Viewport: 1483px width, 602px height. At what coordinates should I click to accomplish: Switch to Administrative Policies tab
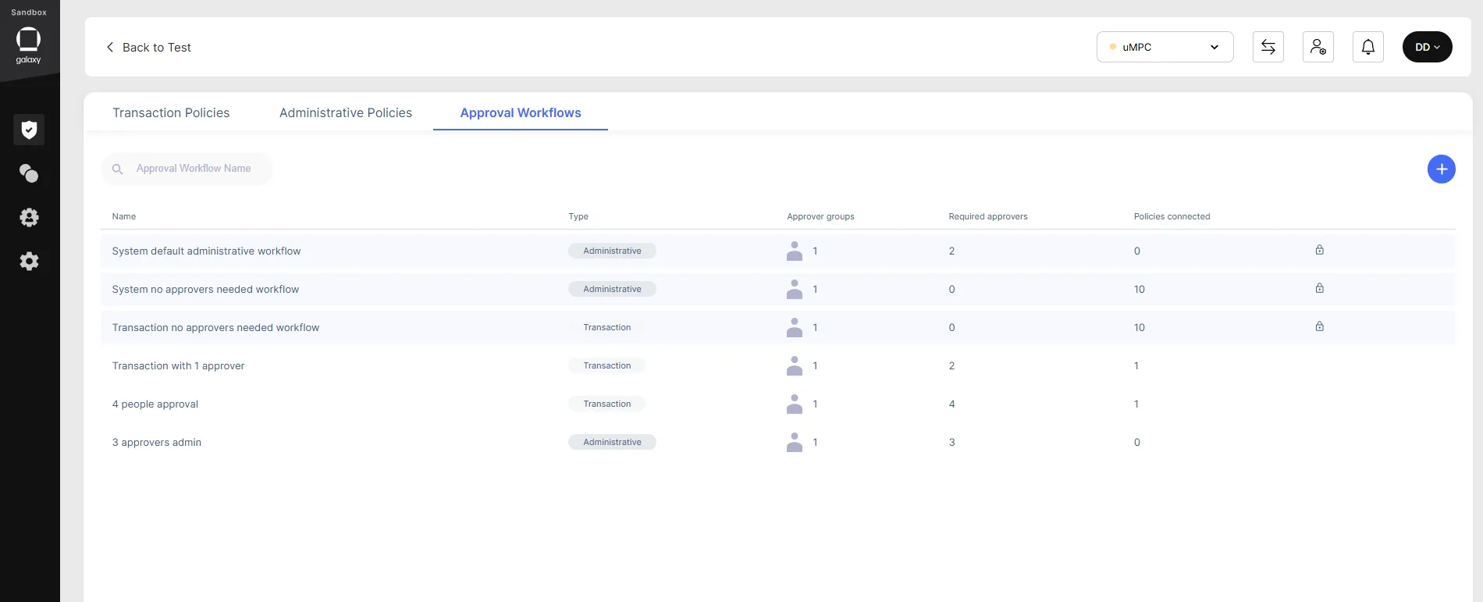[x=346, y=112]
